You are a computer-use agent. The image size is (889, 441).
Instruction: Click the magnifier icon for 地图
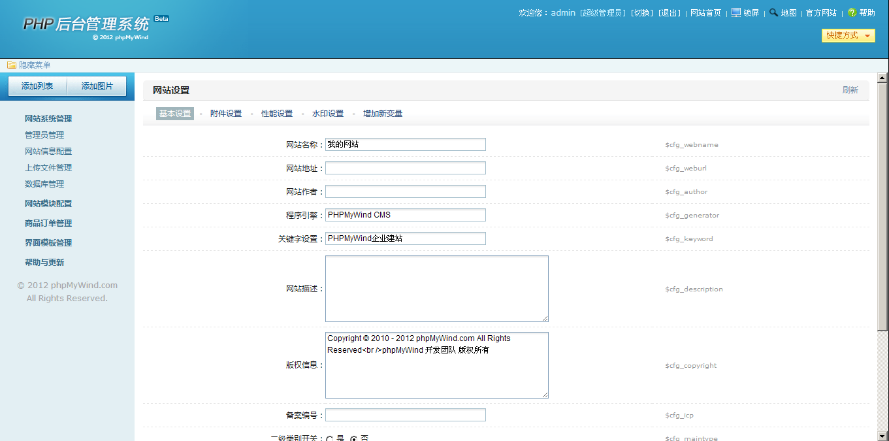(773, 12)
